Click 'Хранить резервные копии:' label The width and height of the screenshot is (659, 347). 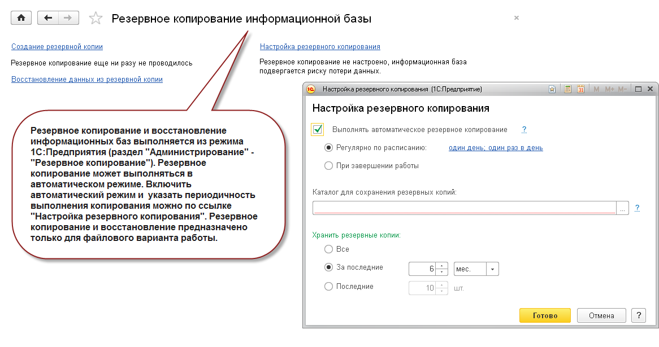[357, 235]
